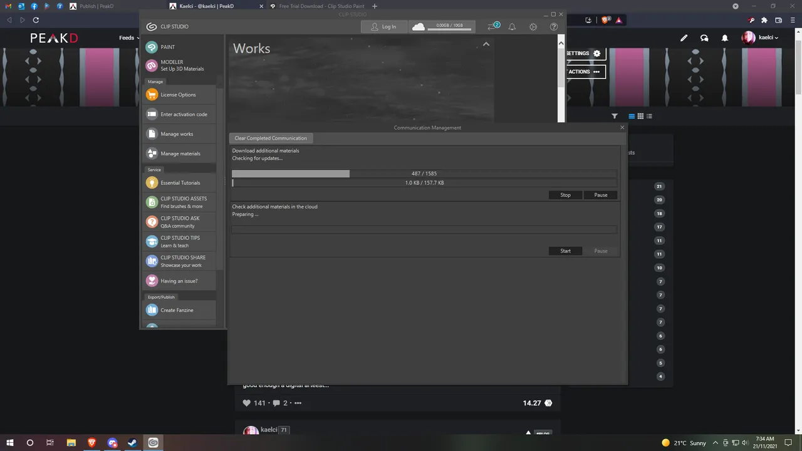Open browser tab search dropdown arrow
Screen dimensions: 802x451
[736, 6]
